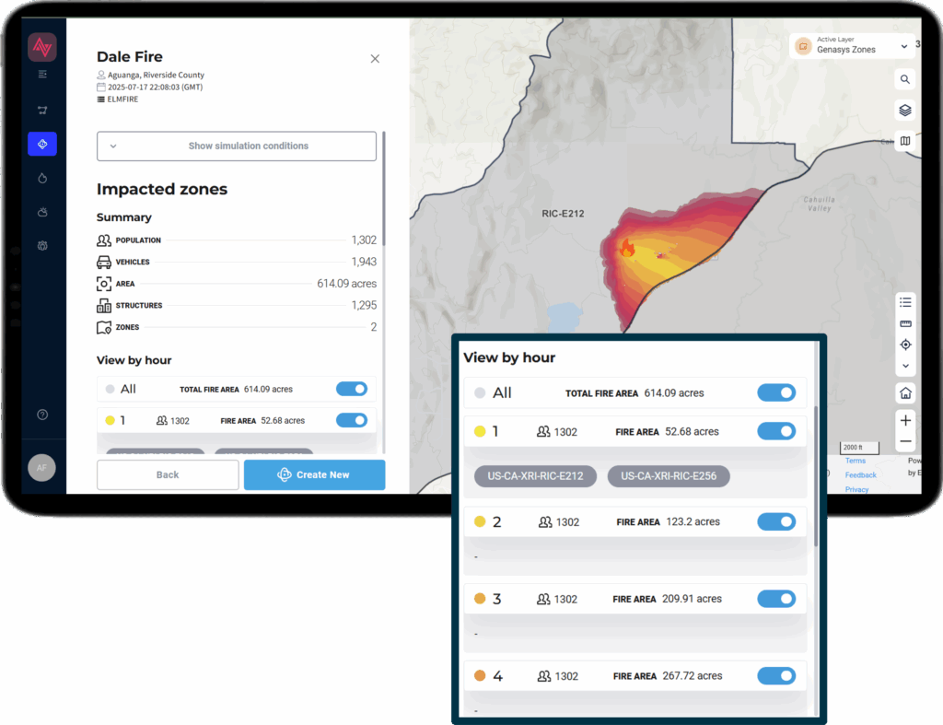The image size is (943, 725).
Task: Open the Feedback link
Action: click(x=859, y=475)
